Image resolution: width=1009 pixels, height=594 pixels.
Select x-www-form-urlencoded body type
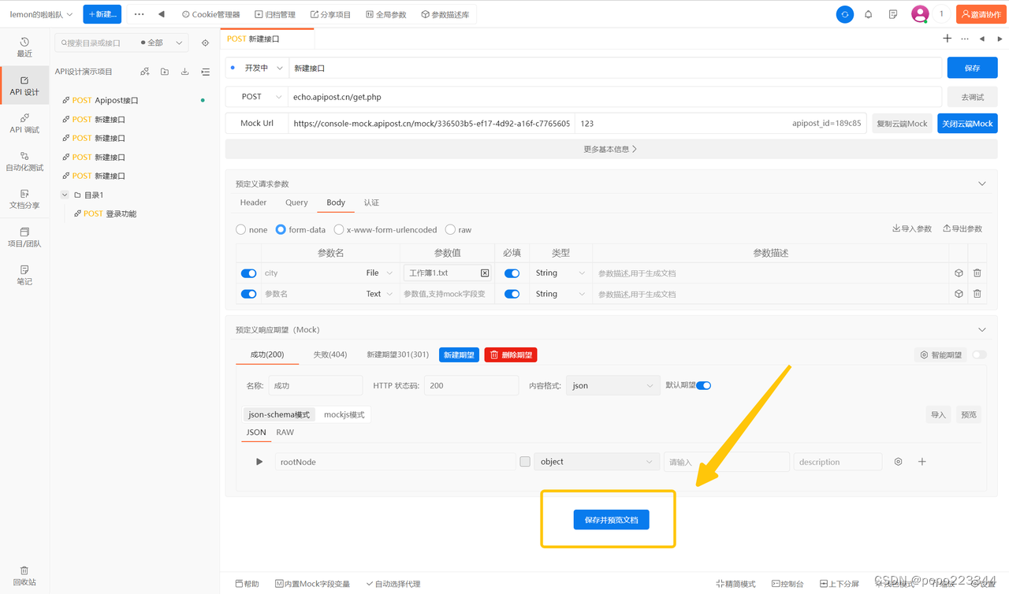(x=339, y=230)
